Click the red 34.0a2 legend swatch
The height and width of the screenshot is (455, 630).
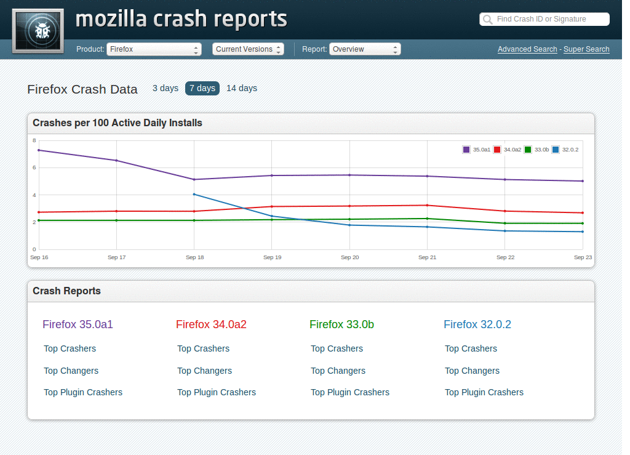497,150
